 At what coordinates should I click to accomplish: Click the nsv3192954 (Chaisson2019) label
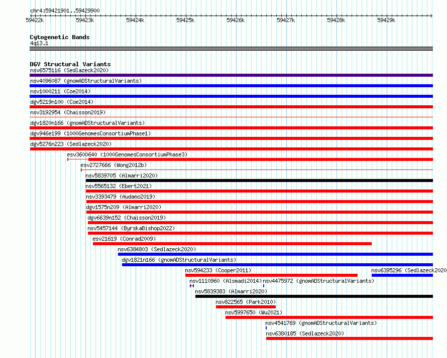[x=68, y=112]
